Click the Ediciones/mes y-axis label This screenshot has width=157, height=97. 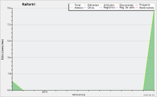tap(2, 50)
